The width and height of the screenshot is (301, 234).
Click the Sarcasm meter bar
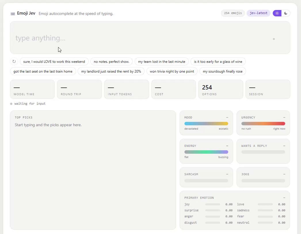pyautogui.click(x=206, y=180)
